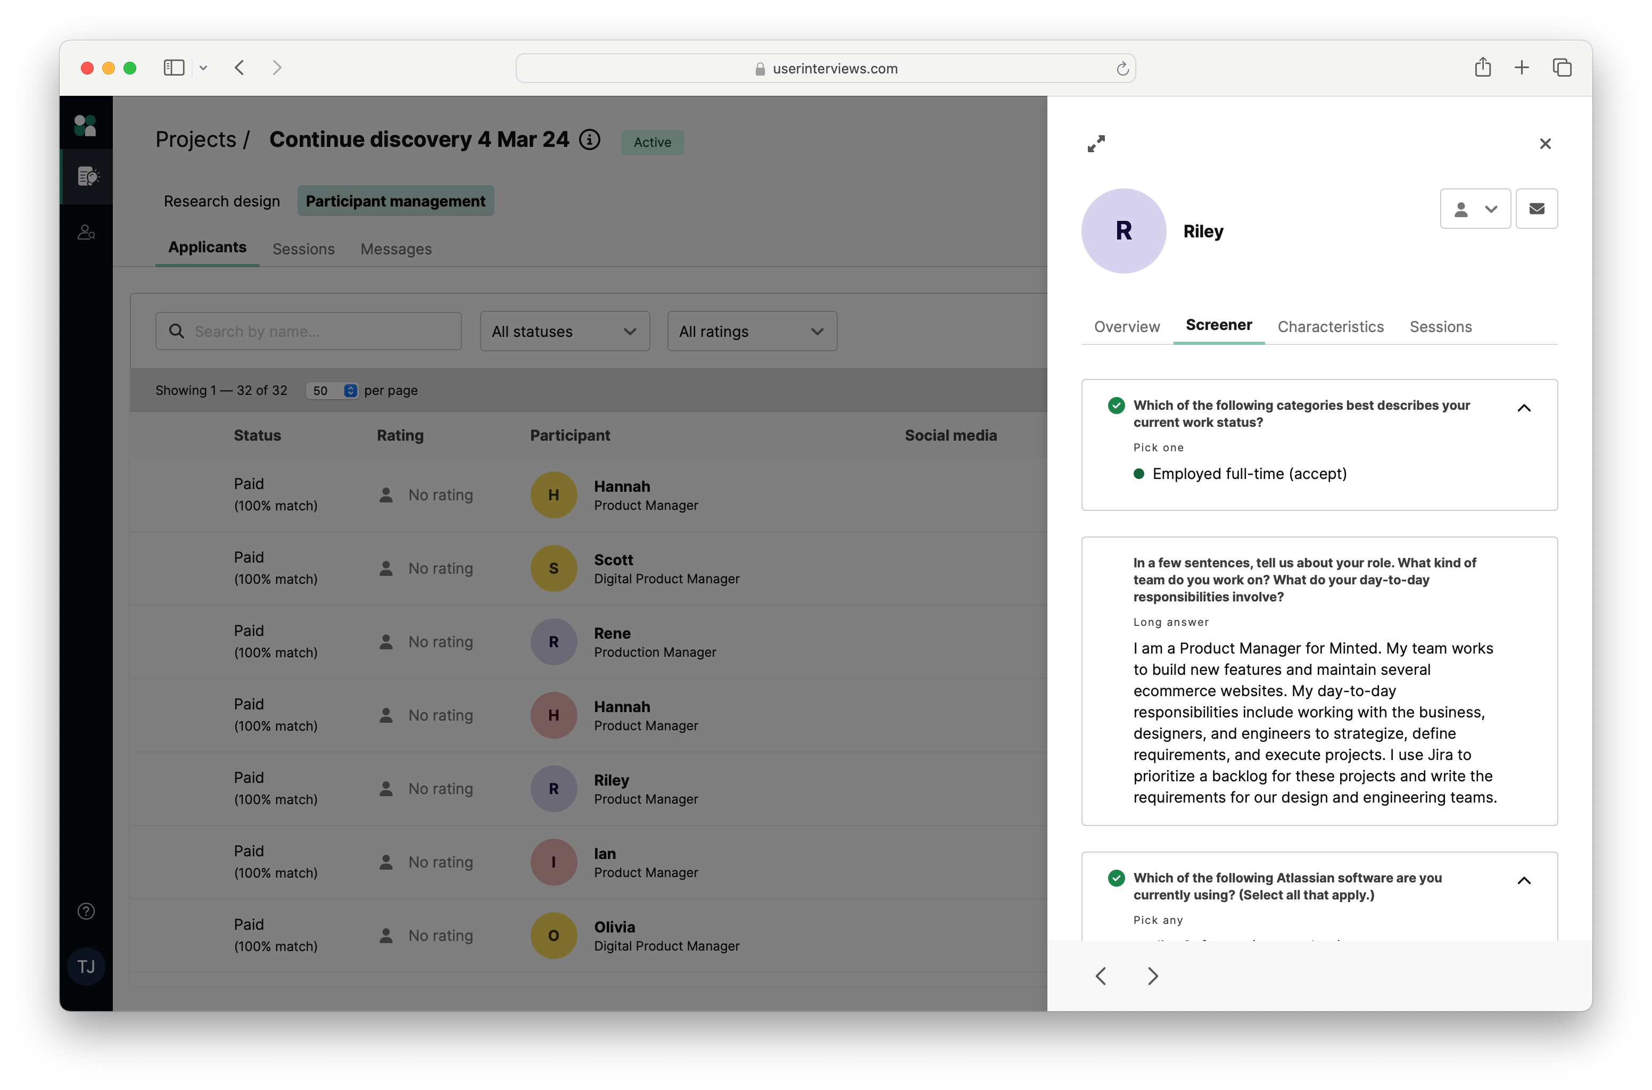The height and width of the screenshot is (1090, 1652).
Task: Set rating for Olivia's row
Action: (x=425, y=935)
